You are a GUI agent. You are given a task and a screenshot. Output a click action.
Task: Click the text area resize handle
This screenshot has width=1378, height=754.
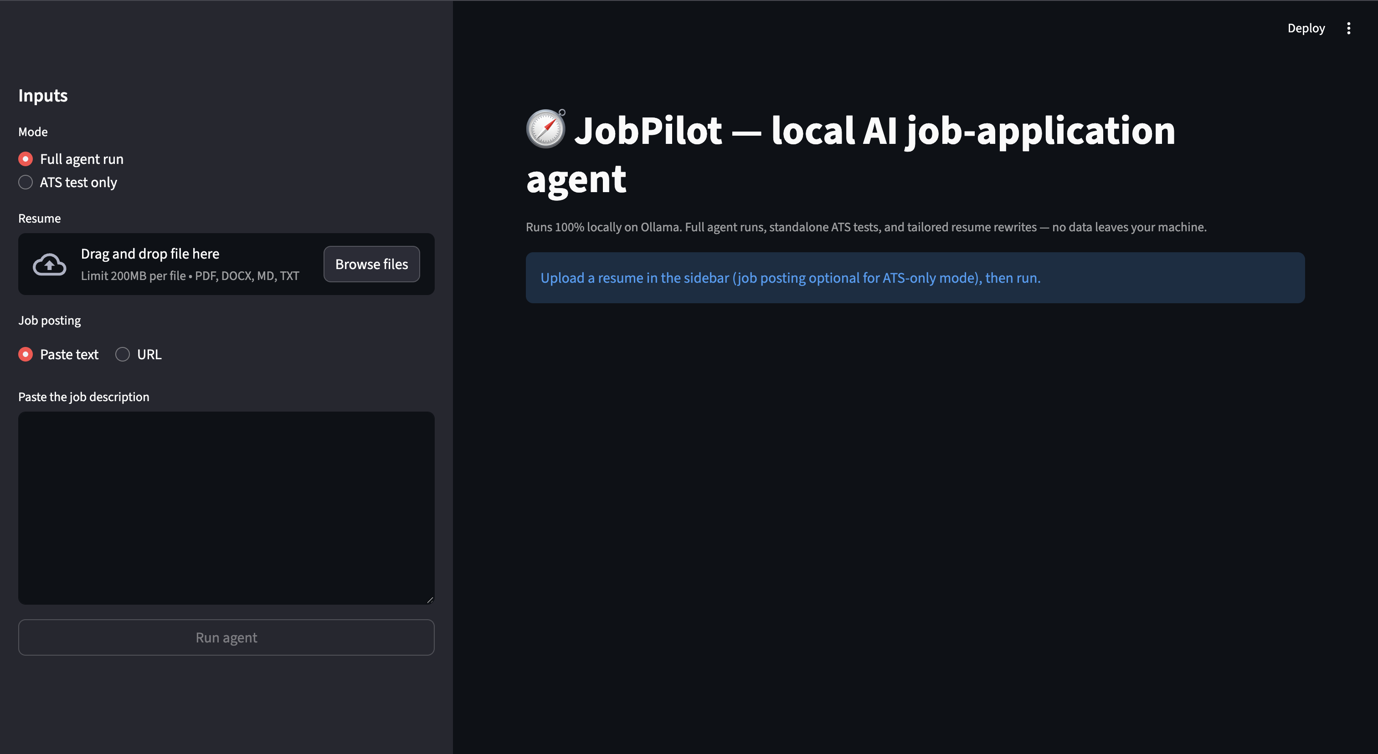[x=430, y=600]
